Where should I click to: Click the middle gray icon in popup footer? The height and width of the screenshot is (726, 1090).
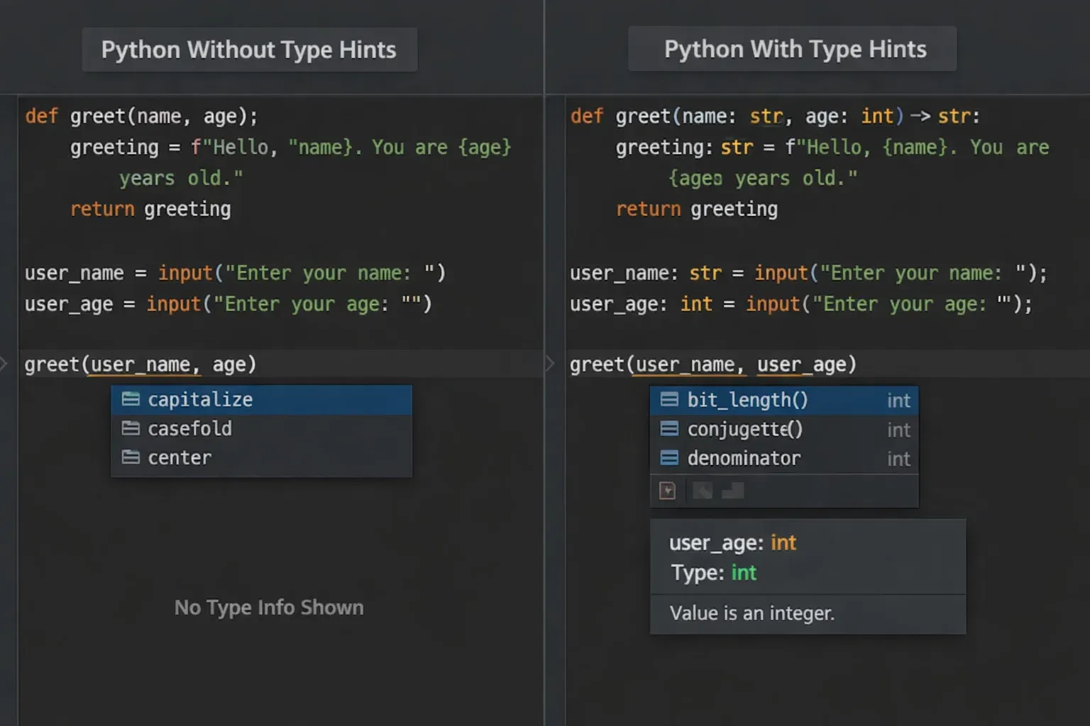702,491
